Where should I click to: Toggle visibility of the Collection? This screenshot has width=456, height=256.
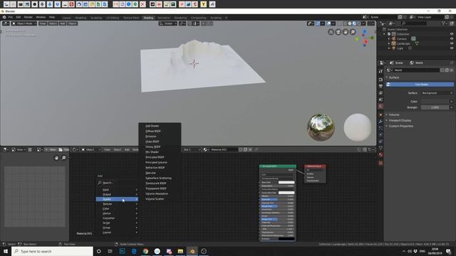[x=452, y=34]
